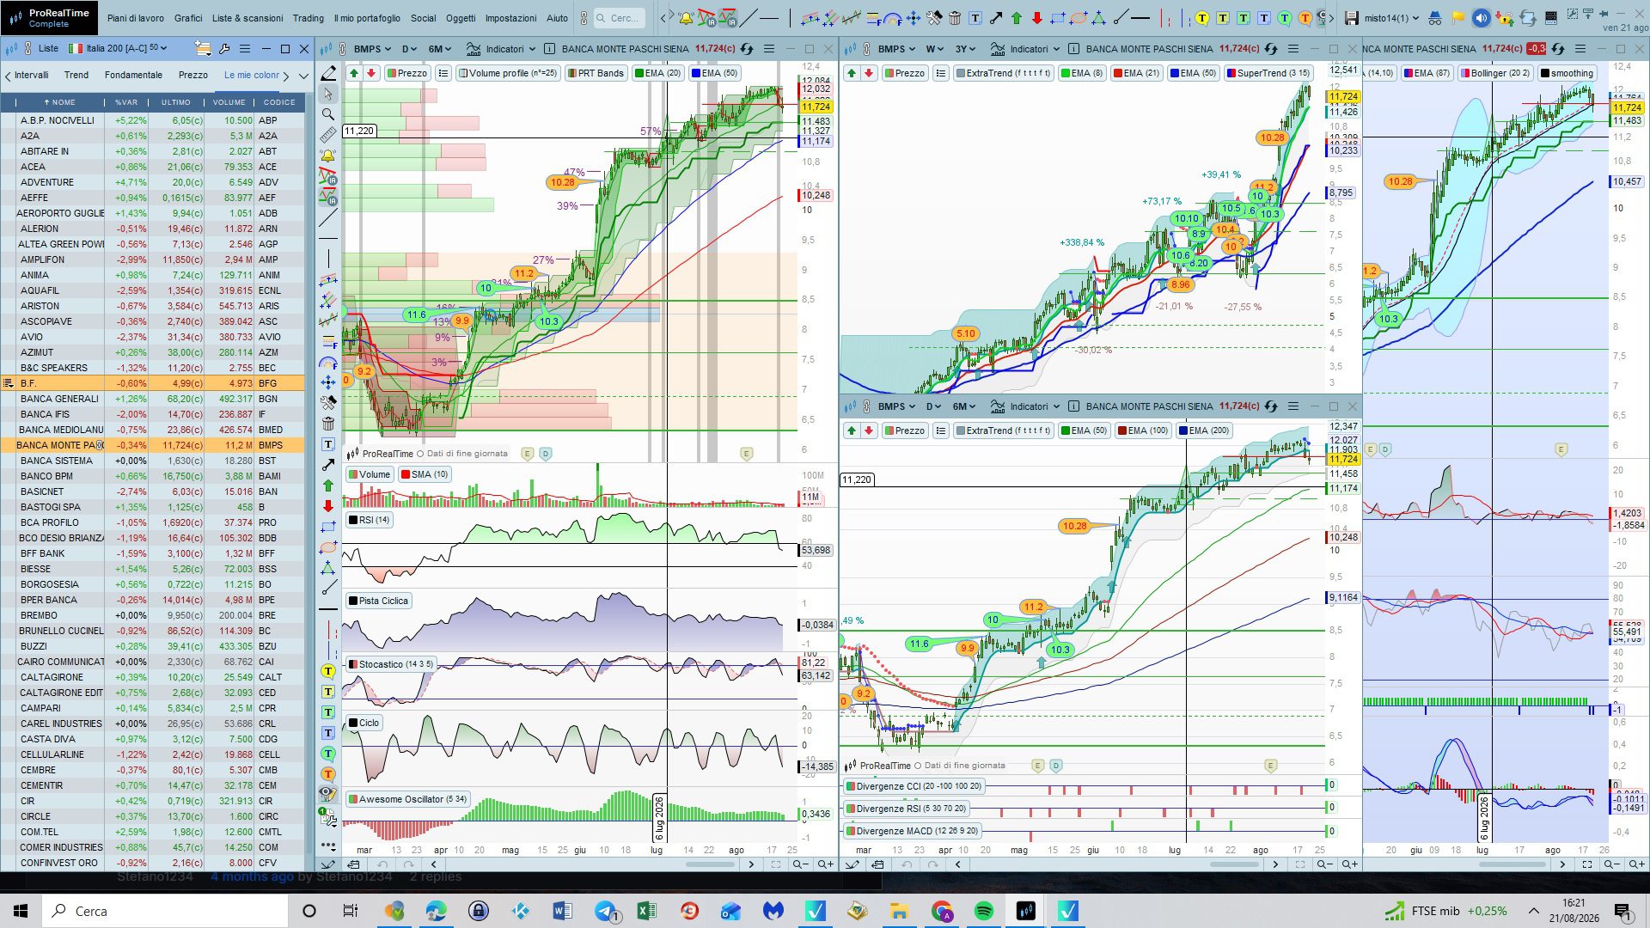Click the Bollinger (20 2) indicator chip
The height and width of the screenshot is (928, 1650).
[x=1494, y=73]
